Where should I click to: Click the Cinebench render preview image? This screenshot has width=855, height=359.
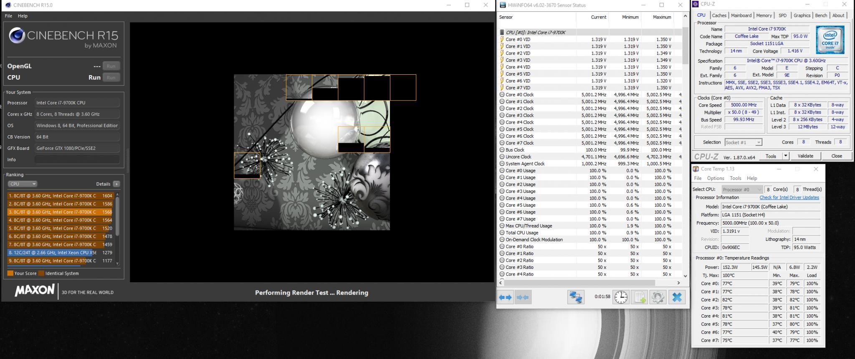312,152
